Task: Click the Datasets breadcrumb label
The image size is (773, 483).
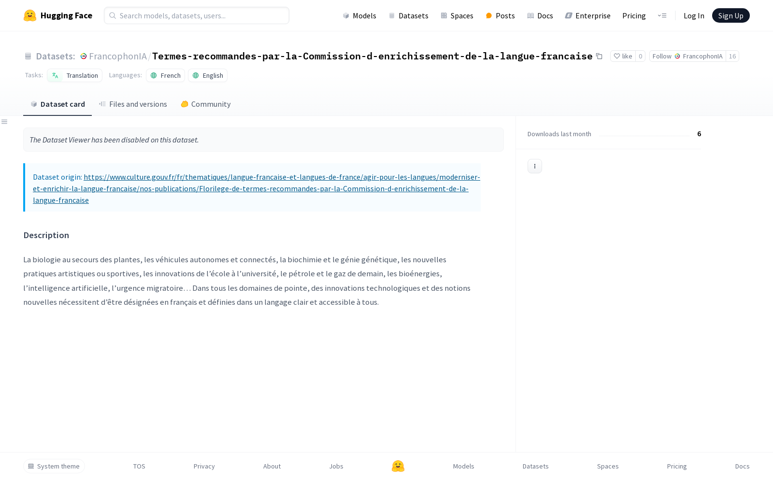Action: click(55, 56)
